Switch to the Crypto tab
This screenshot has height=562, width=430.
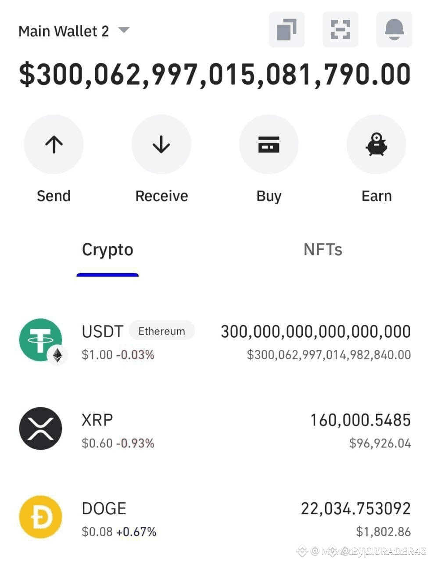107,250
